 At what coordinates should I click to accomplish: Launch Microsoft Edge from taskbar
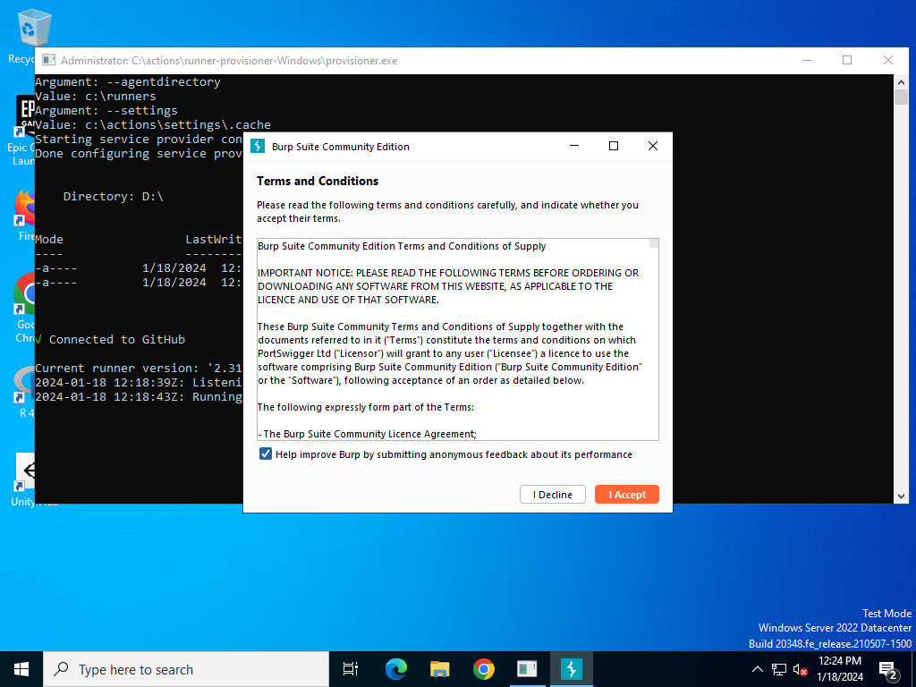(395, 669)
